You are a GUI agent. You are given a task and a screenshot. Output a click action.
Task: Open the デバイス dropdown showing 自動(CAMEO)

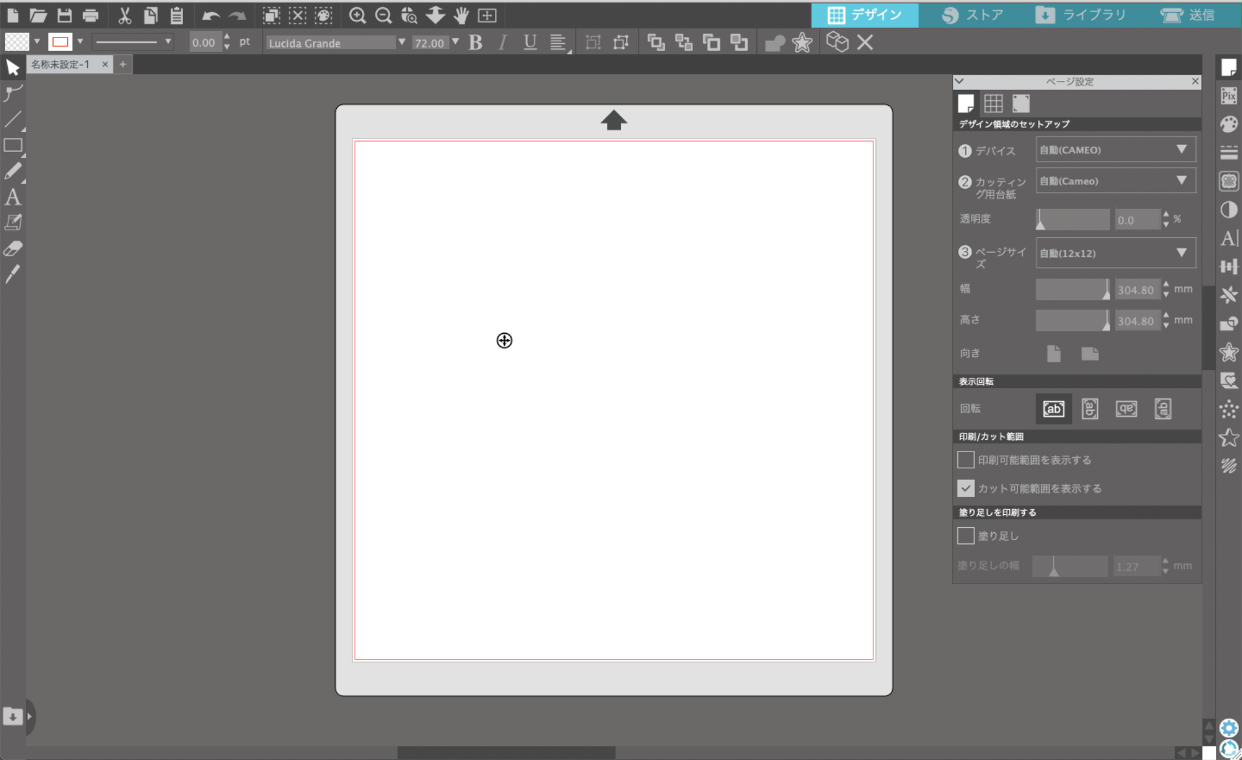[x=1115, y=149]
